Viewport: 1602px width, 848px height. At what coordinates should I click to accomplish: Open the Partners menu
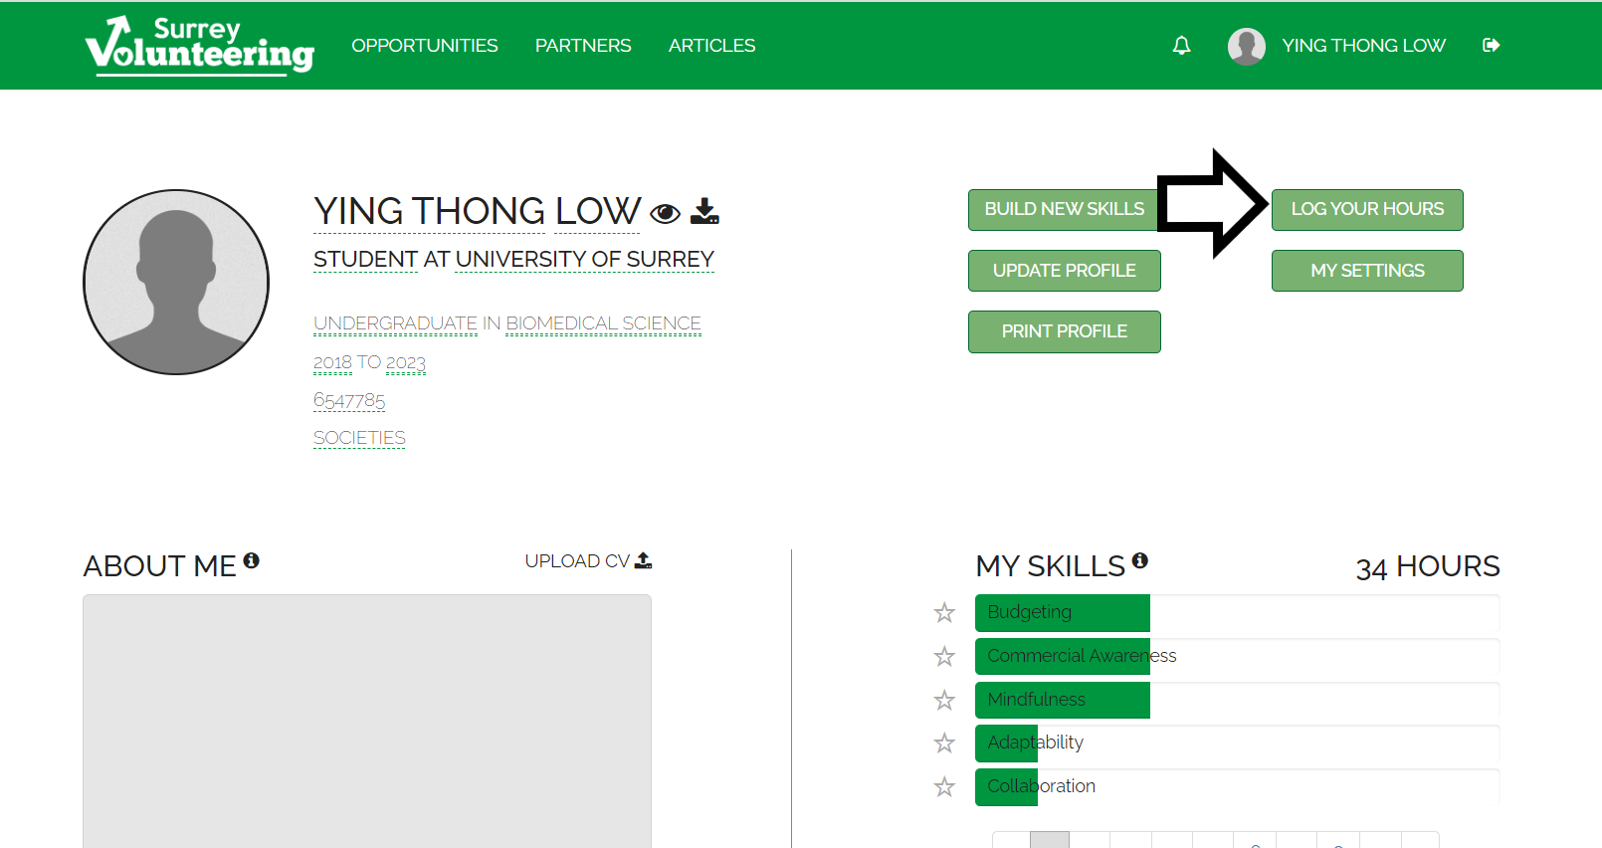[x=583, y=46]
